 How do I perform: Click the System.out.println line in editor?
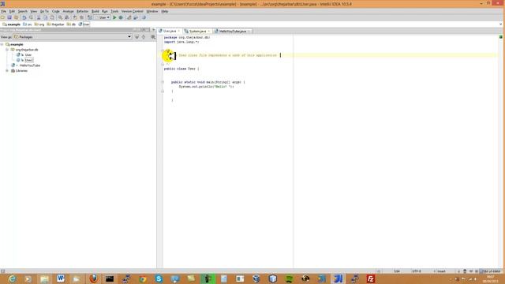(207, 87)
